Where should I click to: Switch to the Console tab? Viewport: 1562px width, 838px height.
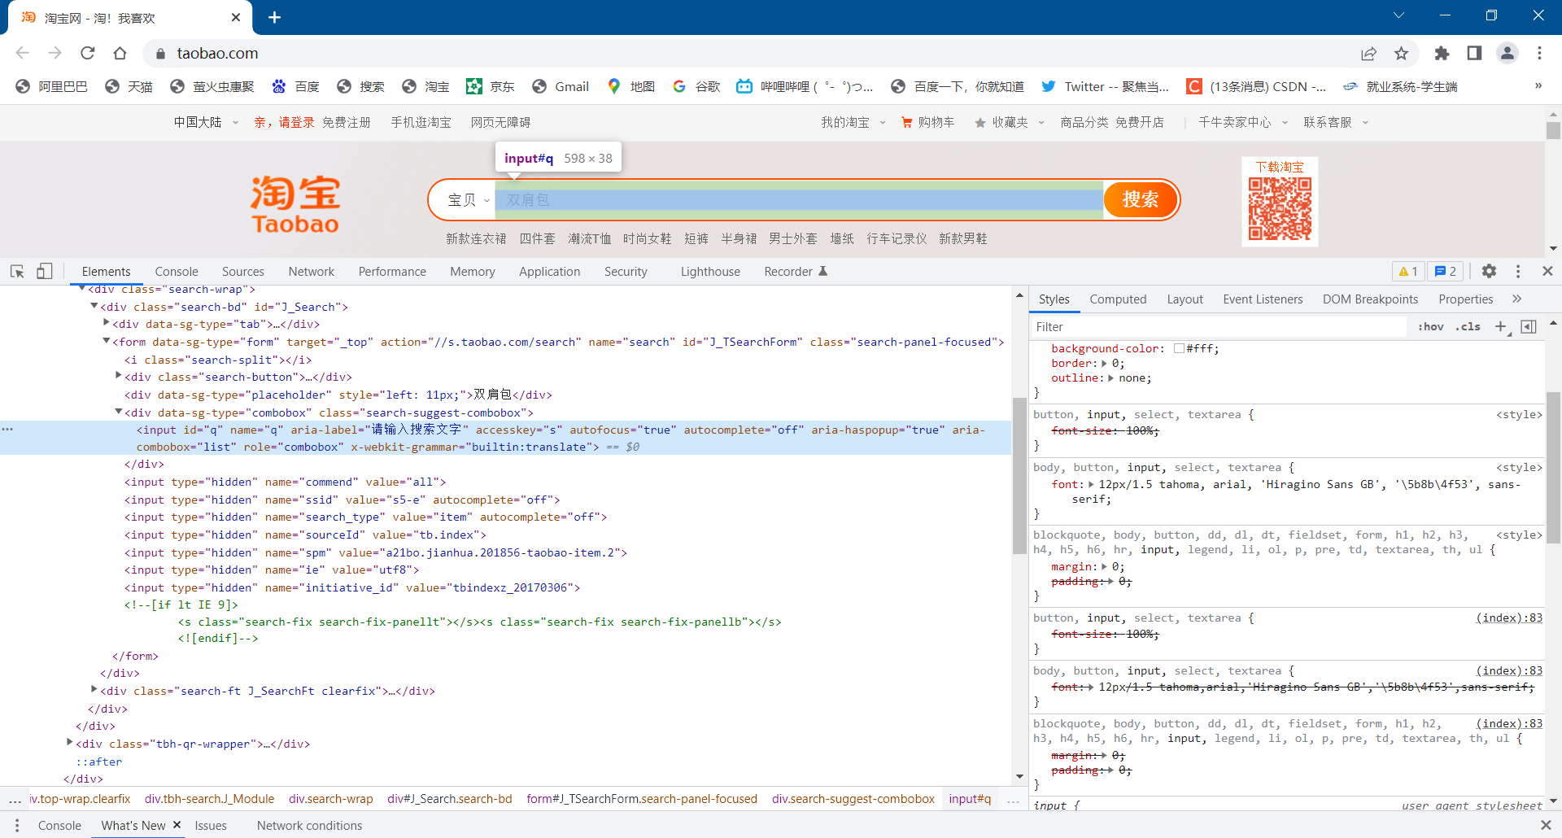click(177, 272)
